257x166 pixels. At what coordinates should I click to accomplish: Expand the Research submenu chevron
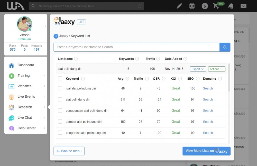click(x=44, y=107)
